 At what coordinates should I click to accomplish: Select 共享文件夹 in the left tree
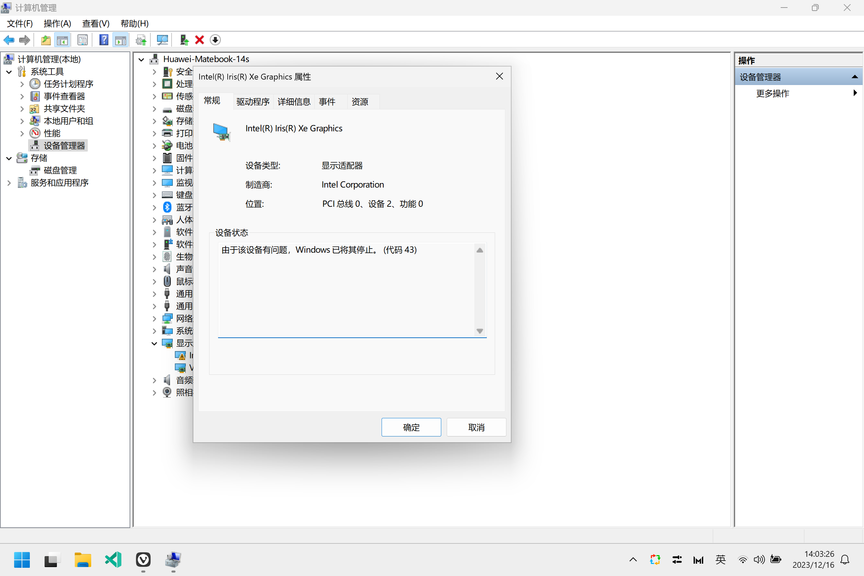(64, 109)
